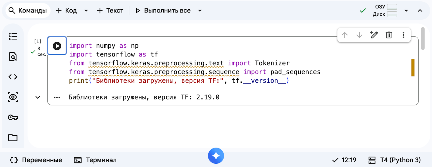
Task: Open the Переменные panel
Action: [36, 160]
